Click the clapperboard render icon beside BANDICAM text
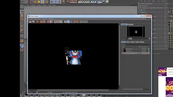 pyautogui.click(x=68, y=2)
